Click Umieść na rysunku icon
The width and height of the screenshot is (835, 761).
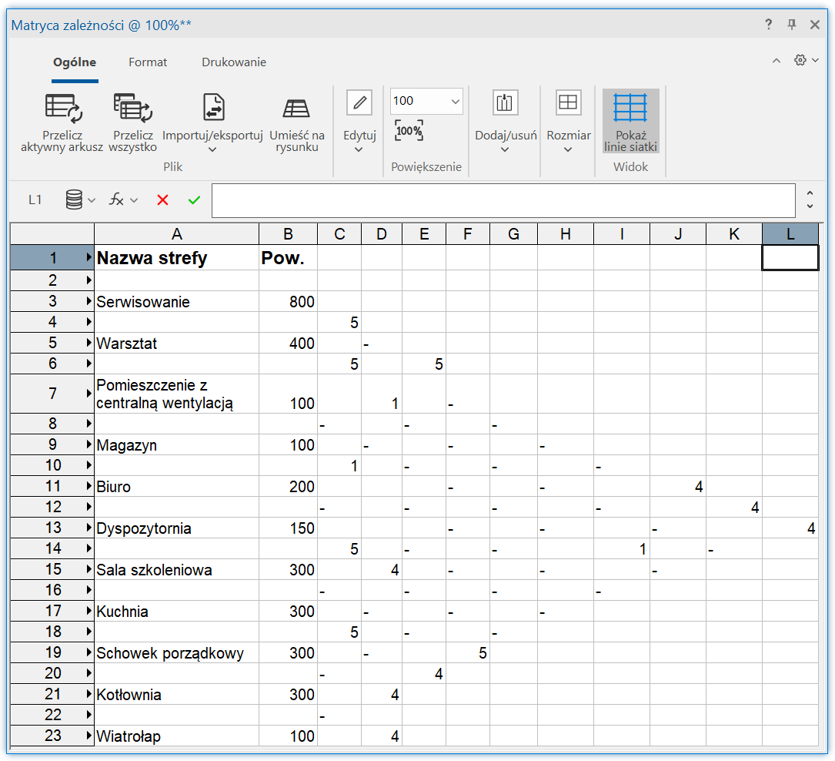tap(296, 109)
